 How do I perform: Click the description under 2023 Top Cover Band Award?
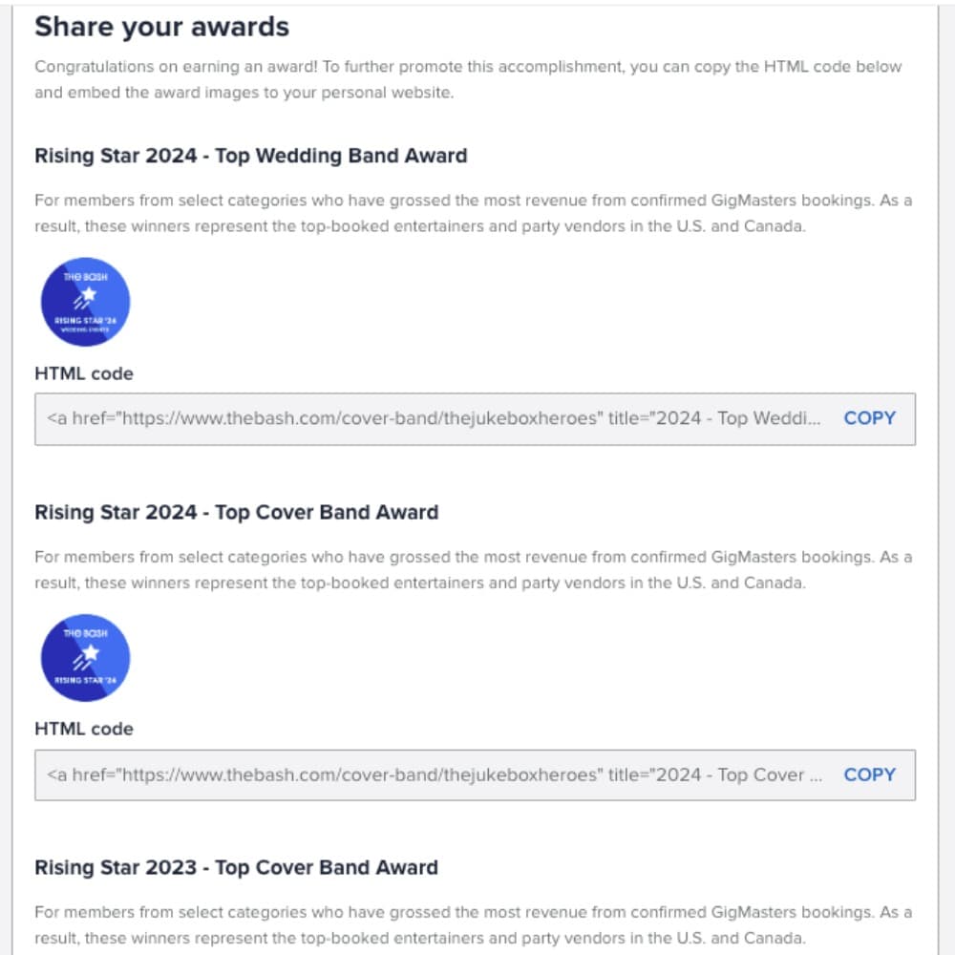coord(473,924)
